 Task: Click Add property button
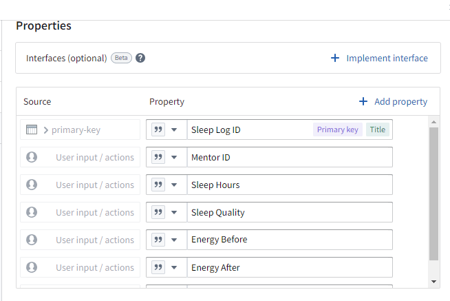pos(400,101)
